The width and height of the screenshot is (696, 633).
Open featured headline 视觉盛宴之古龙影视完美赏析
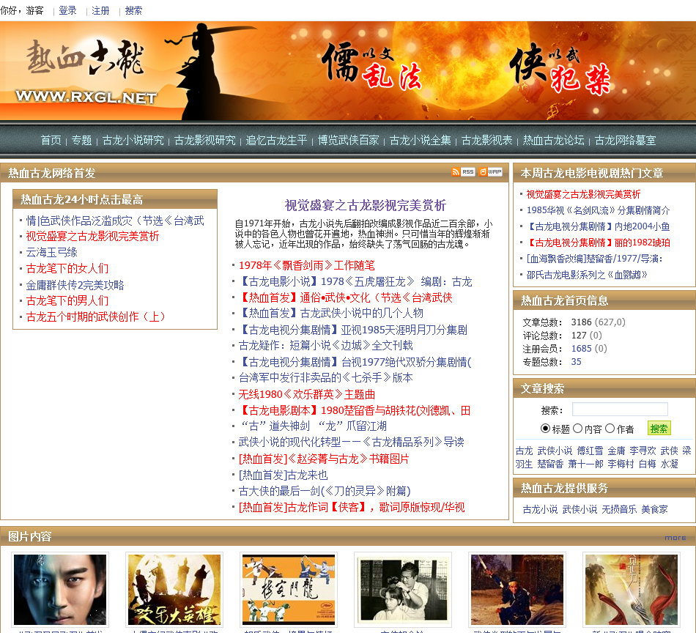click(x=366, y=205)
